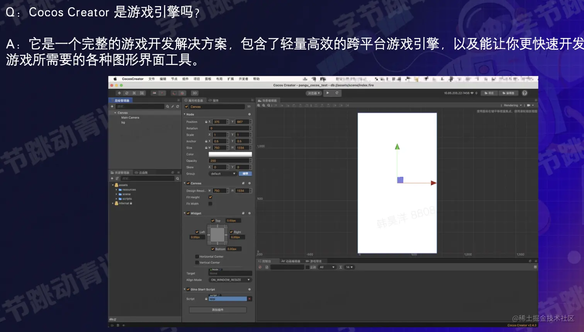Viewport: 584px width, 332px height.
Task: Click the add node plus icon in hierarchy
Action: (x=112, y=106)
